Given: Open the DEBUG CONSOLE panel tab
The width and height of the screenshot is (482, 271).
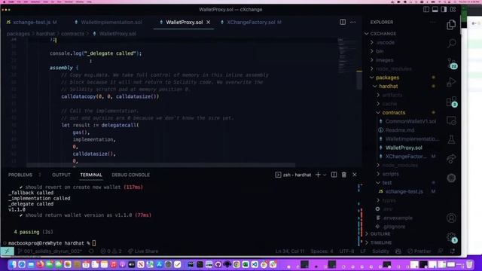Looking at the screenshot, I should tap(130, 175).
